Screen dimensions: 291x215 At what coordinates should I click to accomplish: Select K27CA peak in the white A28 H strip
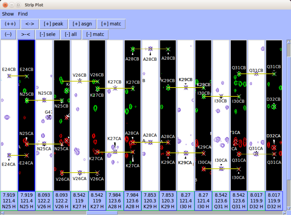115,152
